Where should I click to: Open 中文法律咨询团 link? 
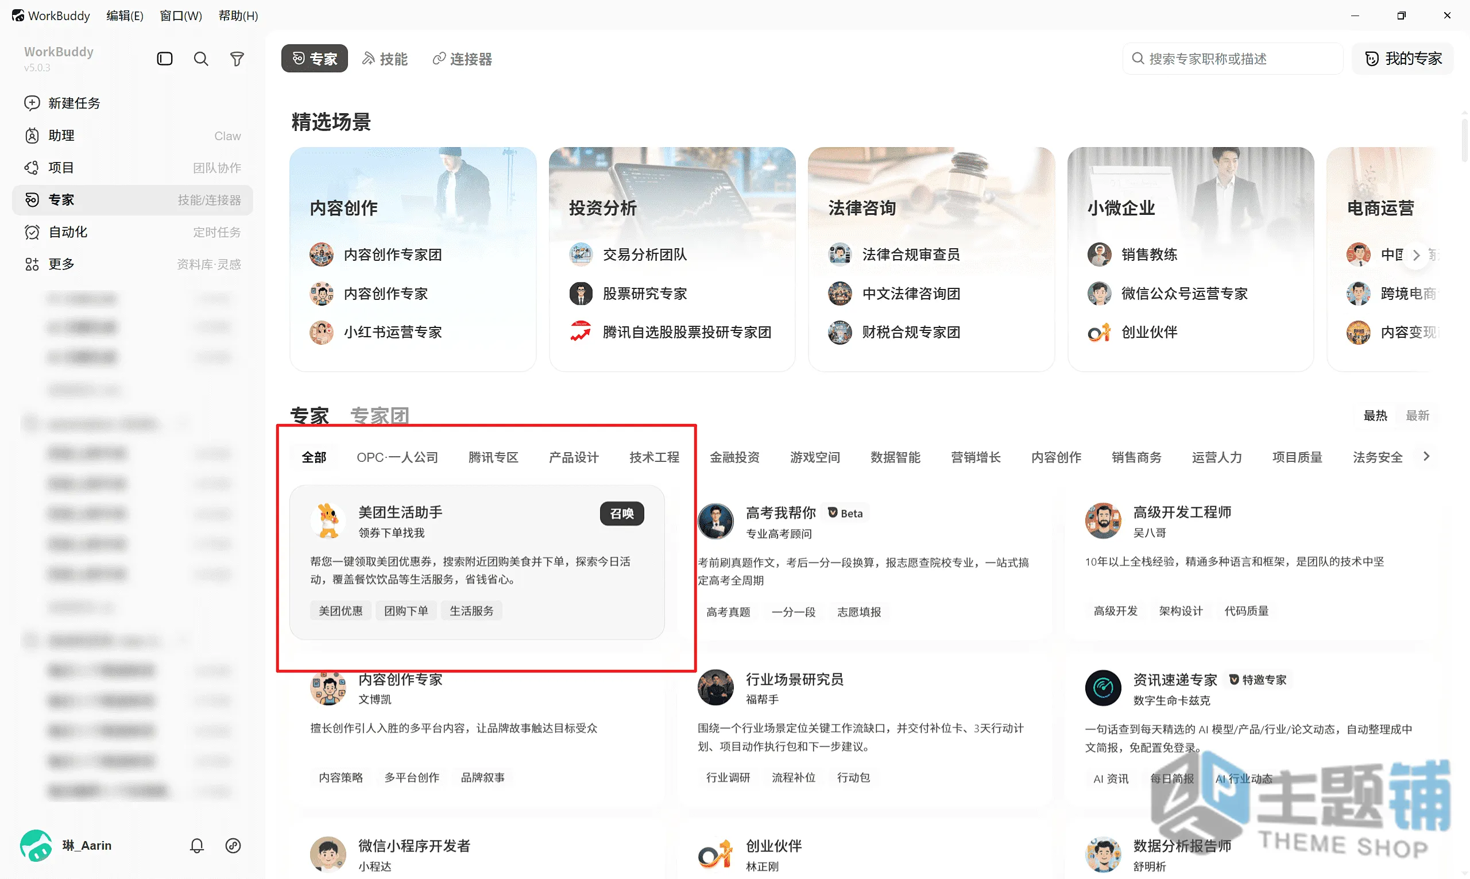pyautogui.click(x=911, y=294)
